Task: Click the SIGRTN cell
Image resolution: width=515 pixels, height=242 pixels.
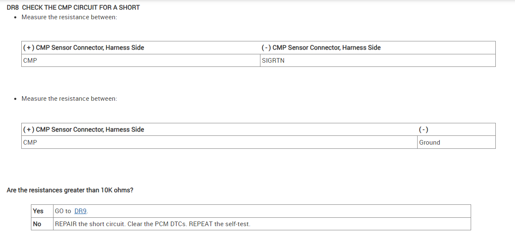Action: pos(273,61)
